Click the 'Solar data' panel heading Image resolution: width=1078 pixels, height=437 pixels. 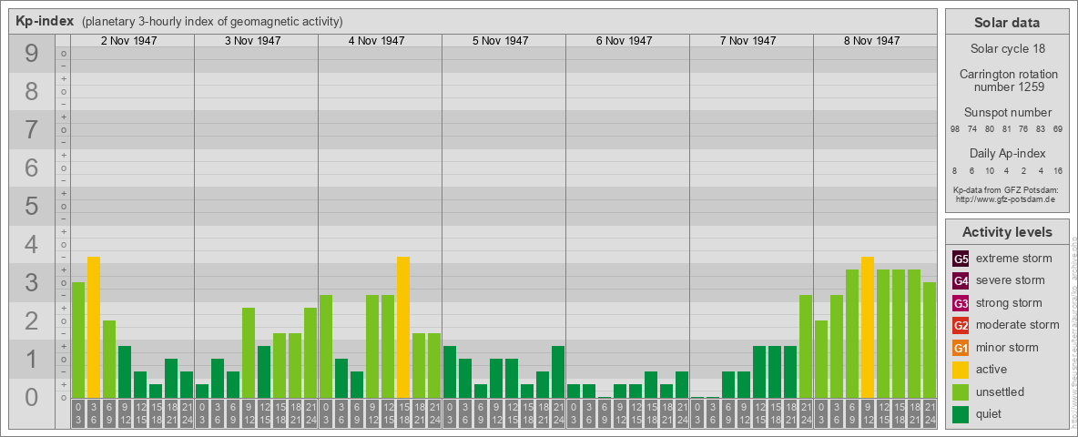coord(1007,23)
